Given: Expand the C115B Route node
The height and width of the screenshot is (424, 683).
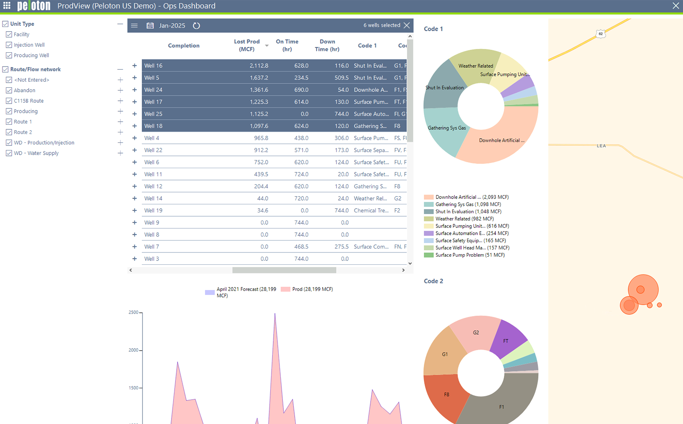Looking at the screenshot, I should coord(120,101).
